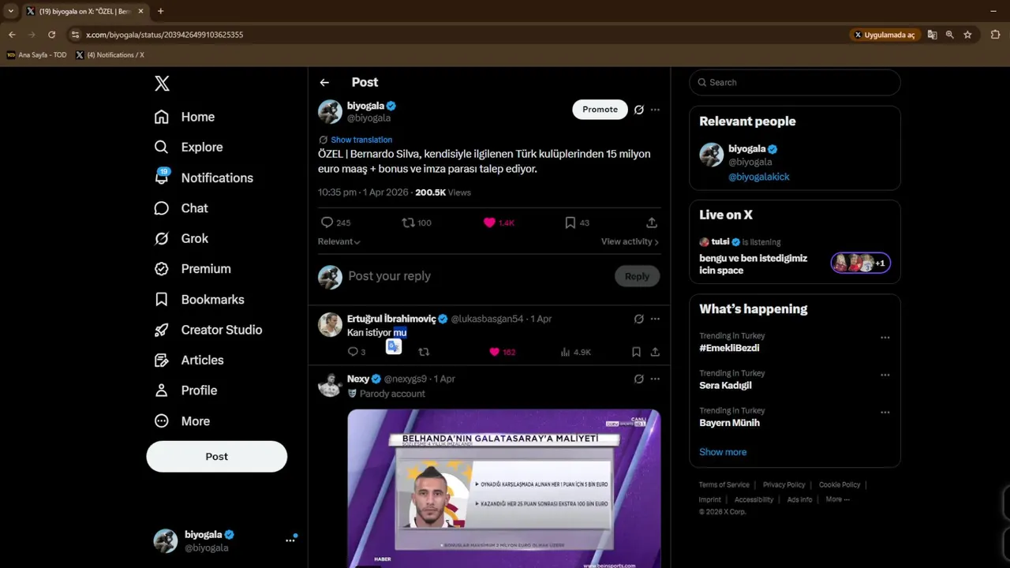Open Grok icon on Ertuğrul's reply
This screenshot has width=1010, height=568.
click(x=639, y=319)
